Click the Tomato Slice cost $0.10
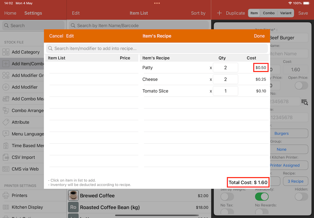Viewport: 314px width, 218px height. point(261,91)
